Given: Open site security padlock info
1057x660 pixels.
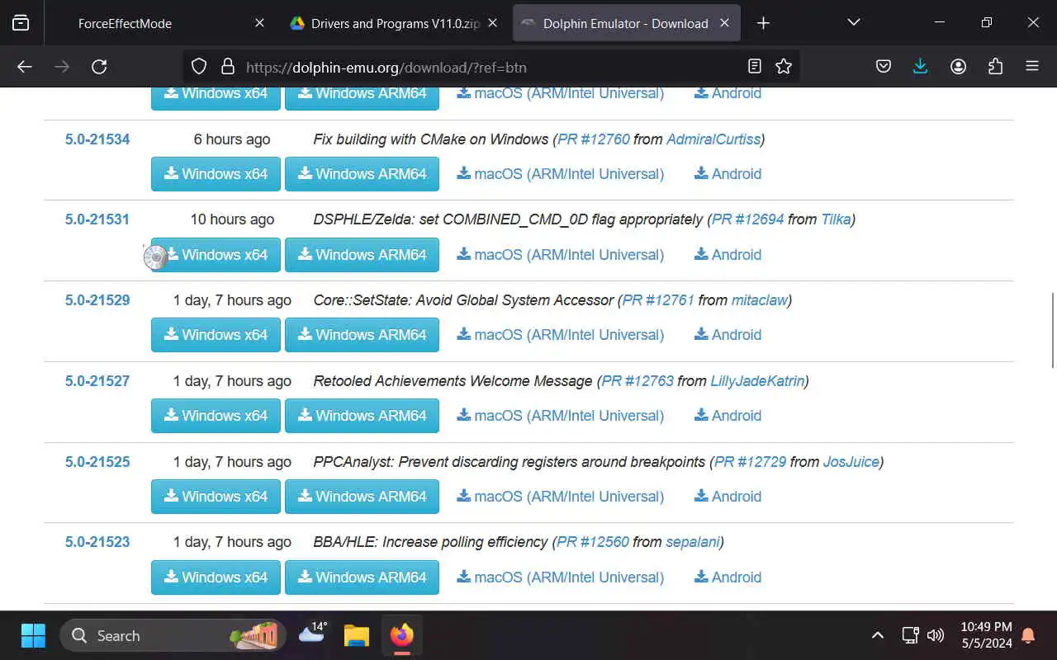Looking at the screenshot, I should click(x=227, y=67).
